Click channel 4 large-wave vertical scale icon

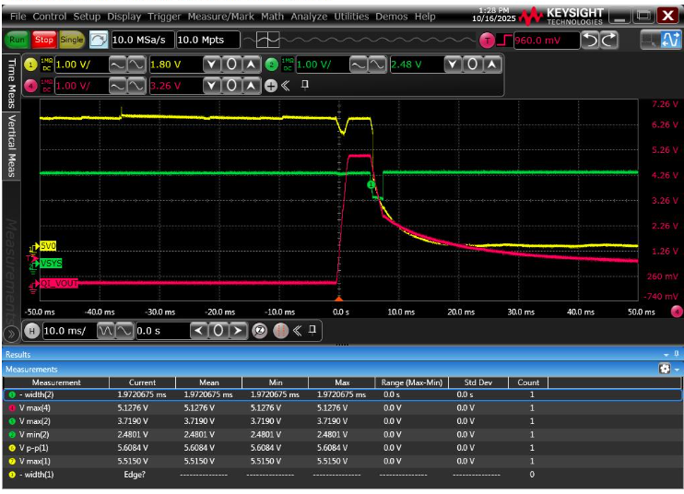coord(136,86)
